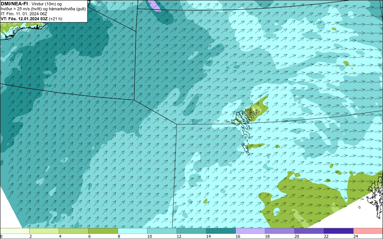Click the 2–4 m/s light green legend swatch

pos(44,231)
